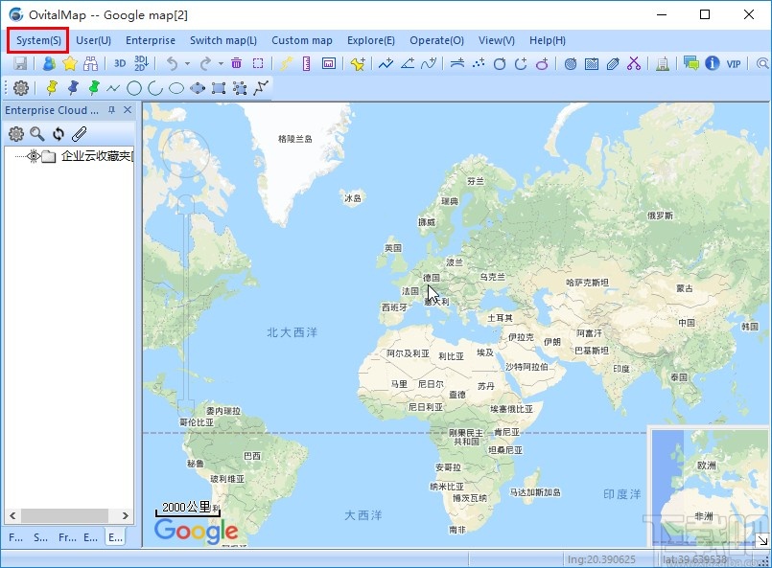Open the user account icon
The width and height of the screenshot is (772, 568).
coord(49,63)
